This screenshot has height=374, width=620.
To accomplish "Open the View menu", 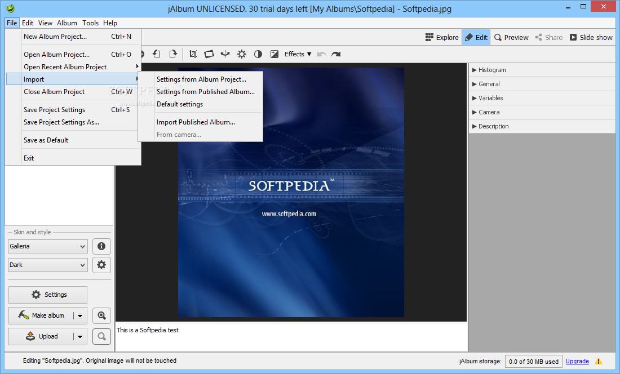I will pyautogui.click(x=45, y=23).
